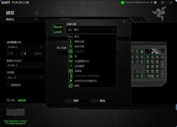Switch to the 宏 top tab

tap(36, 13)
